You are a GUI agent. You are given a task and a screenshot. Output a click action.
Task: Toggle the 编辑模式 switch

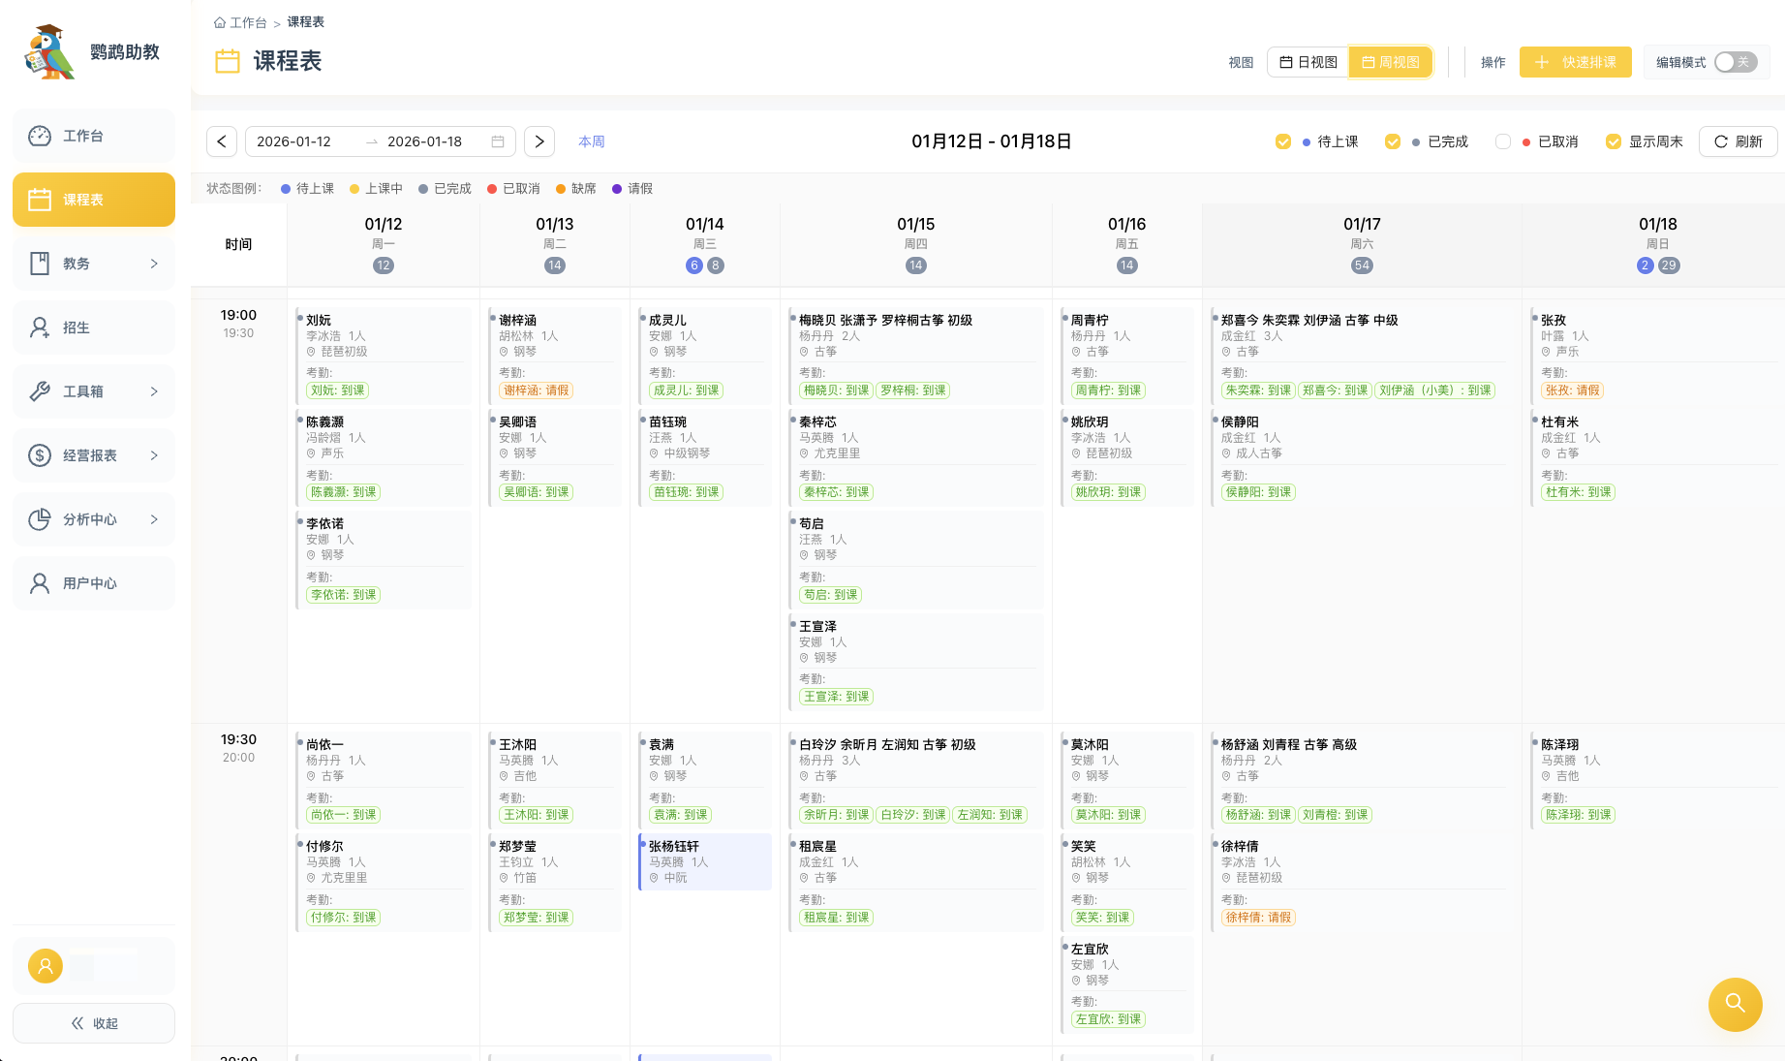click(1735, 62)
